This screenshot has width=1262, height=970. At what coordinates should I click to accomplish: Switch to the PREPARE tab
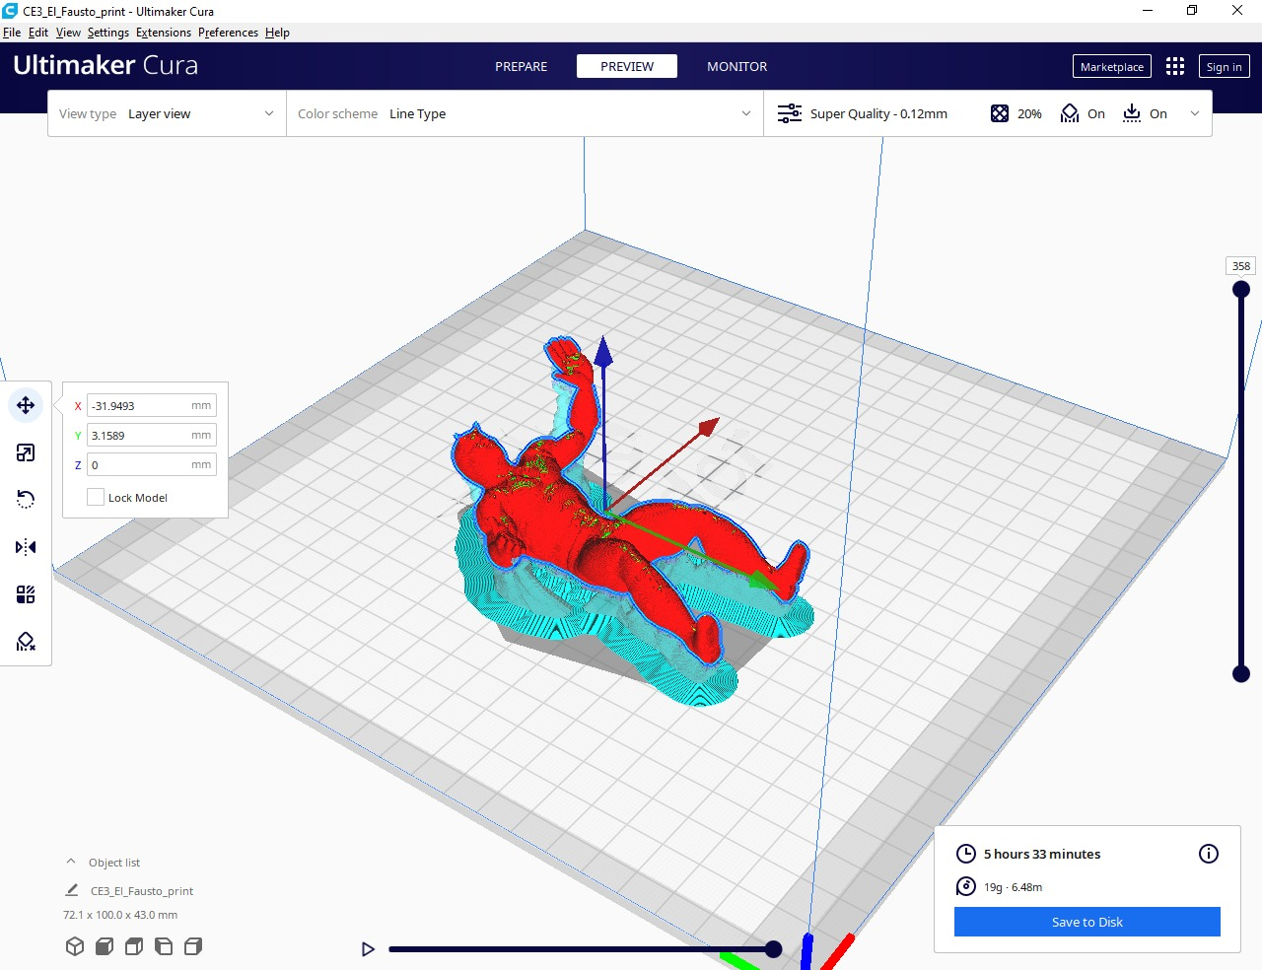tap(522, 66)
